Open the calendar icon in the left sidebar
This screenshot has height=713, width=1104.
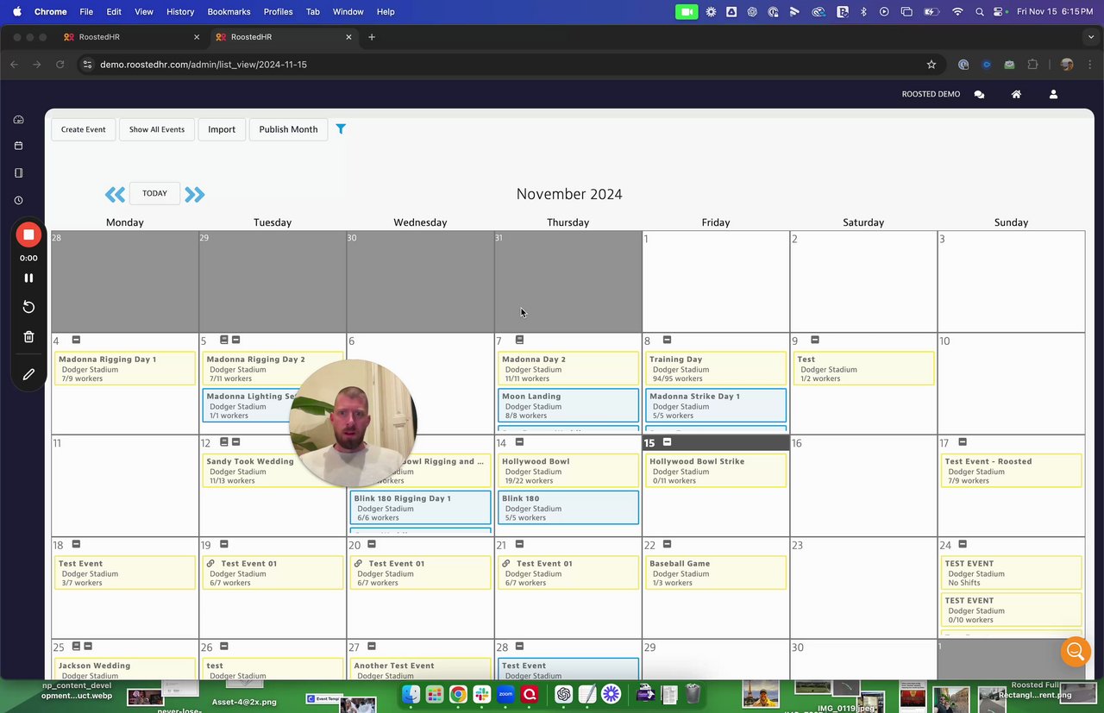19,146
